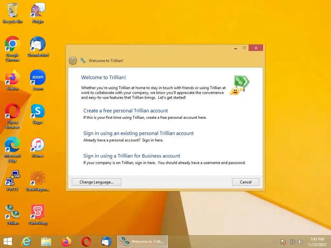The image size is (331, 248).
Task: Select the DataWagon desktop shortcut
Action: click(x=38, y=181)
